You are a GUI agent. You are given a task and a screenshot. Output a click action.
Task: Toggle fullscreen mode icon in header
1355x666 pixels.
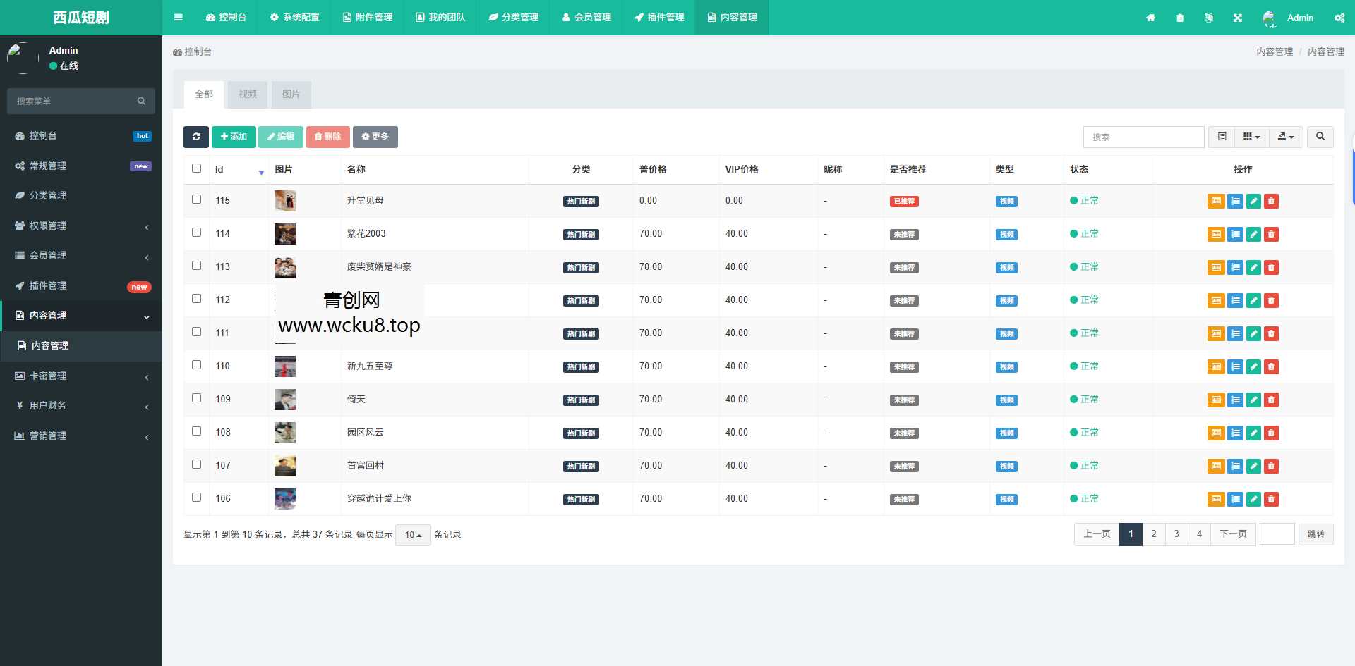1237,18
